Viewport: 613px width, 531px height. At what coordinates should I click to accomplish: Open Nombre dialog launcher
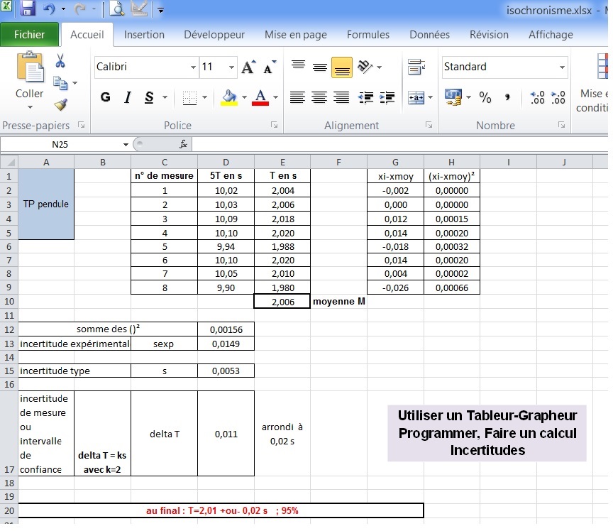click(x=562, y=125)
